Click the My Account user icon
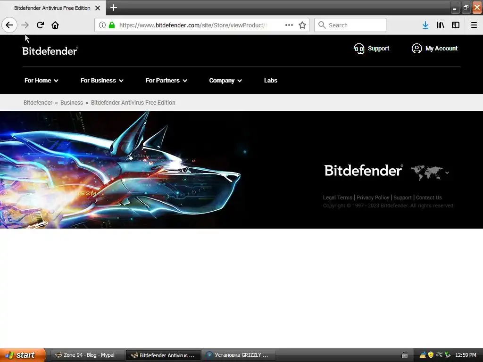Screen dimensions: 483x362 pyautogui.click(x=416, y=49)
